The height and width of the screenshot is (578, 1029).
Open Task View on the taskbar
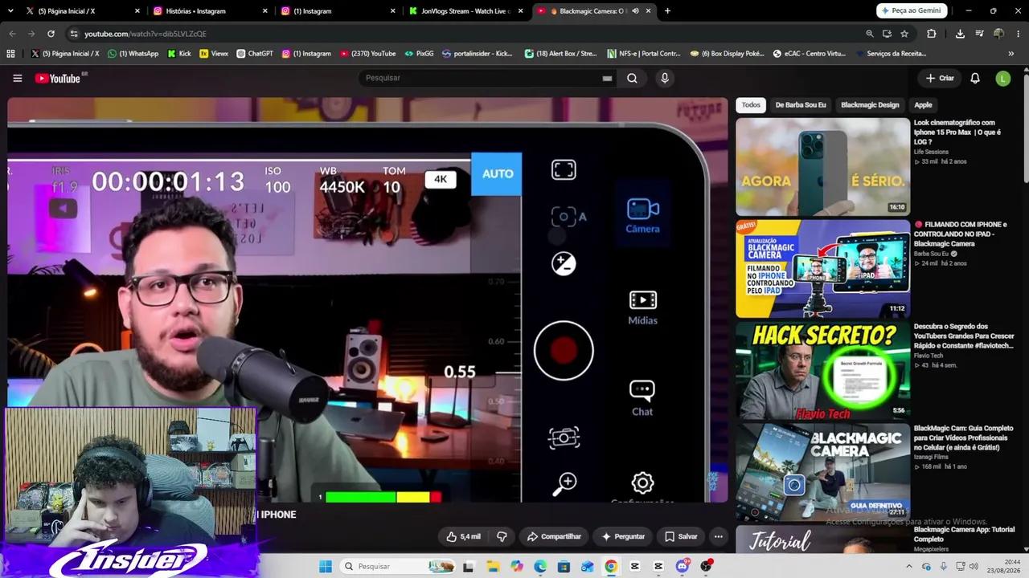(x=468, y=567)
